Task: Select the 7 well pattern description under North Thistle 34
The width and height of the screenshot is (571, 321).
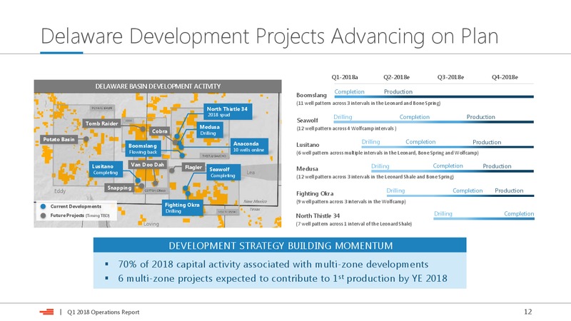Action: pyautogui.click(x=353, y=224)
